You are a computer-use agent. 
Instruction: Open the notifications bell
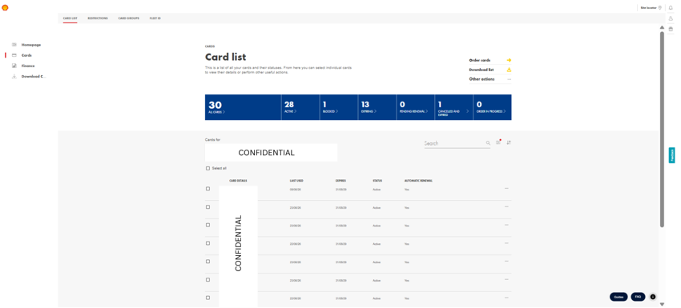[671, 8]
